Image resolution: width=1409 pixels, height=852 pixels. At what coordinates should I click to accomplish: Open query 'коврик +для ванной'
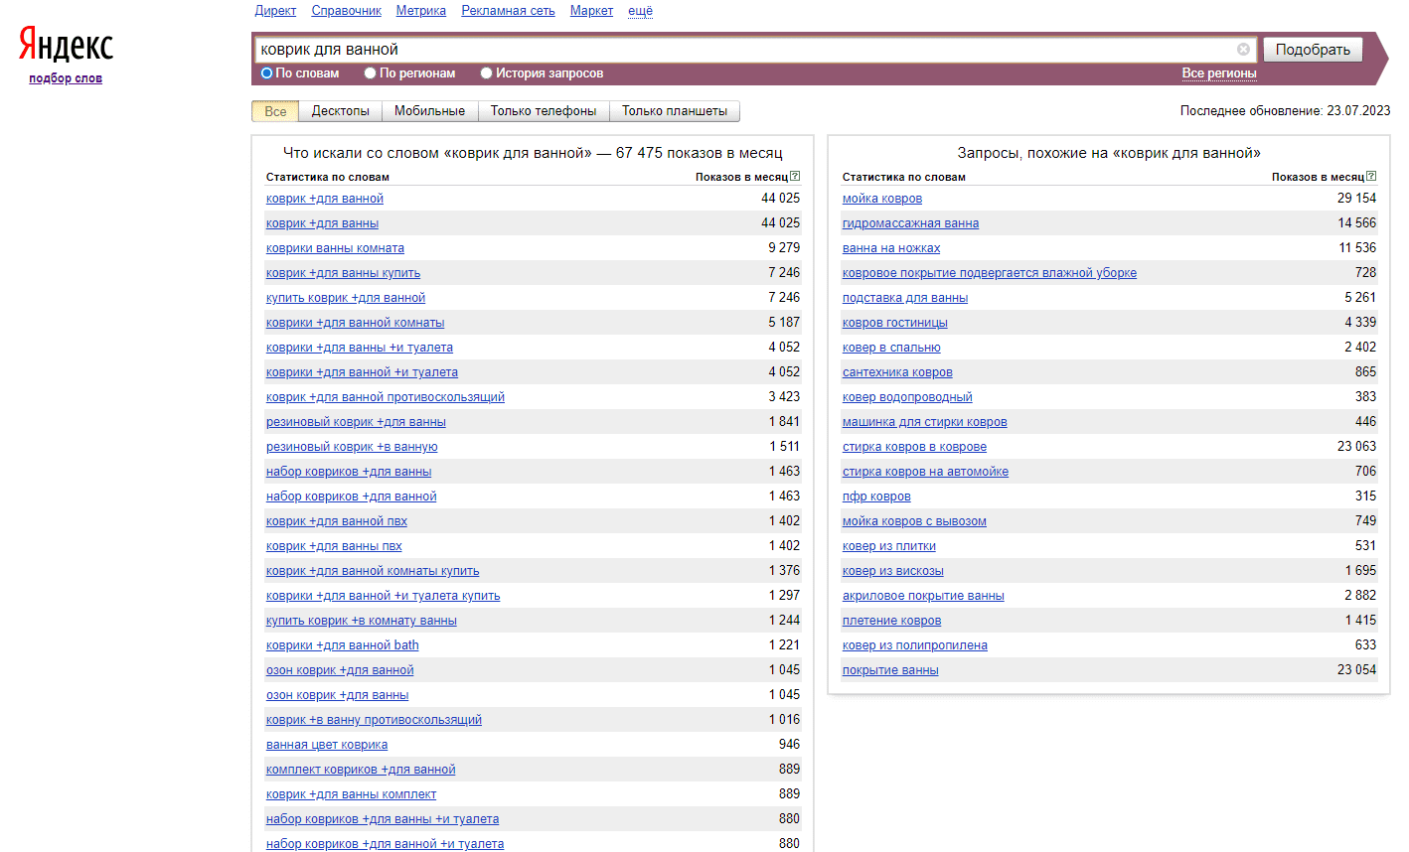(325, 199)
